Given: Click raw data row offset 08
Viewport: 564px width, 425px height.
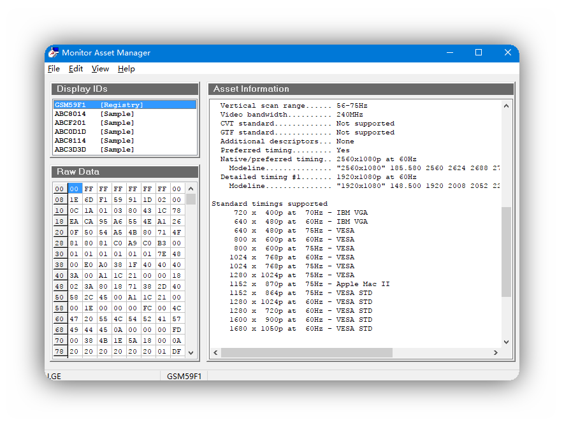Looking at the screenshot, I should tap(59, 199).
